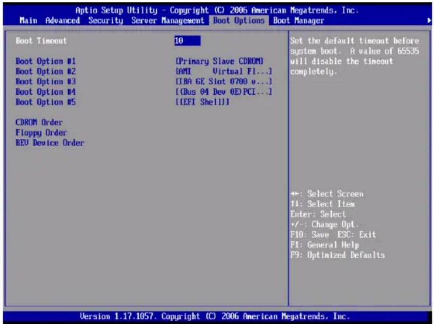
Task: Select the Boot Options tab
Action: tap(239, 20)
